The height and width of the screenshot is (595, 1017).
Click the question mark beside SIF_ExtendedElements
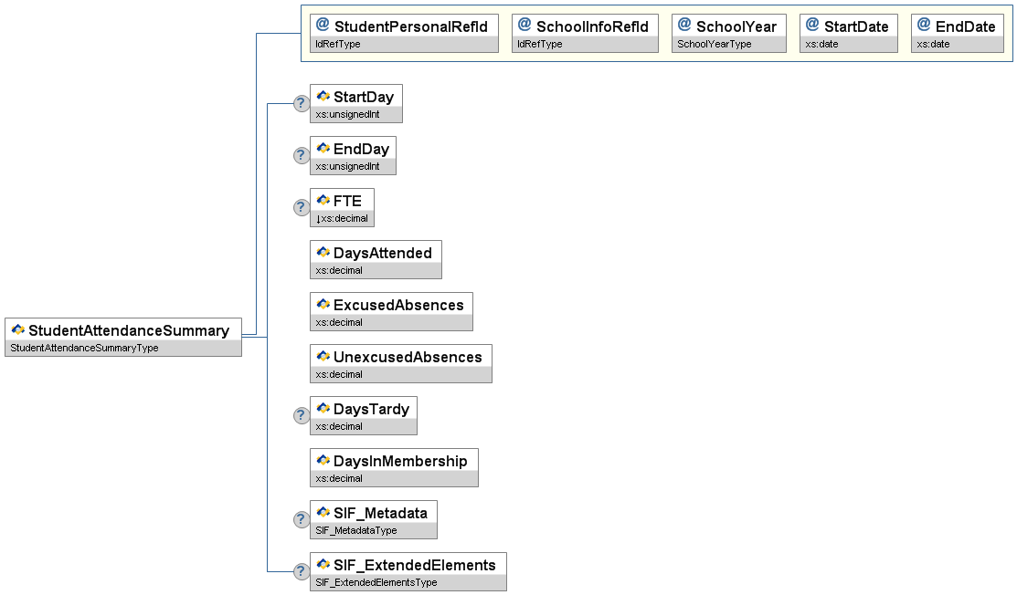tap(302, 571)
